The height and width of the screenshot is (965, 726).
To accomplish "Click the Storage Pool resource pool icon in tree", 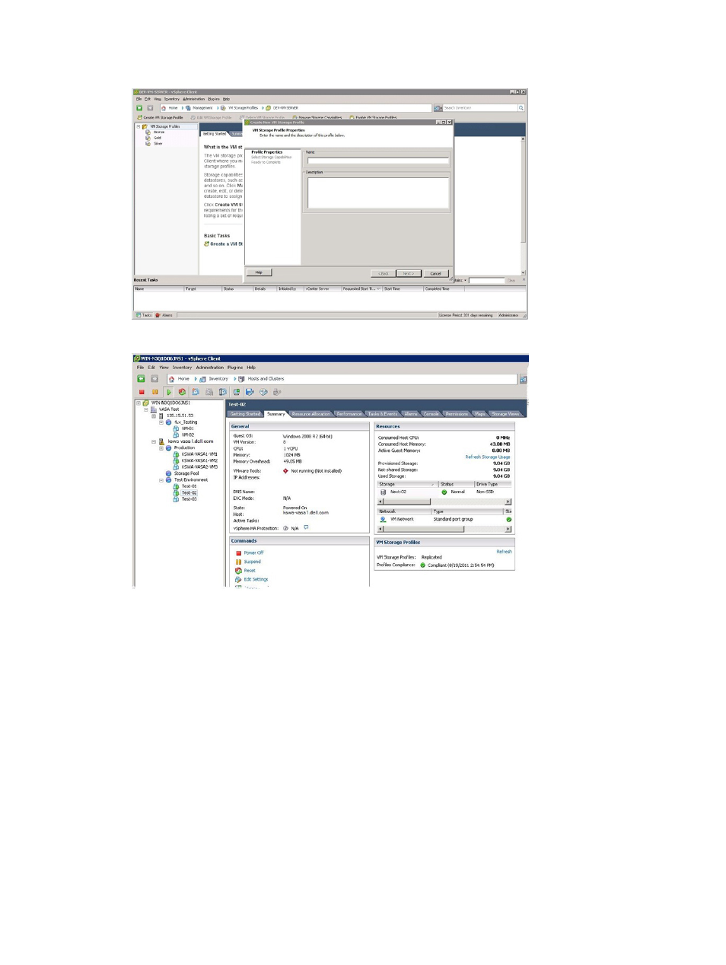I will click(168, 473).
